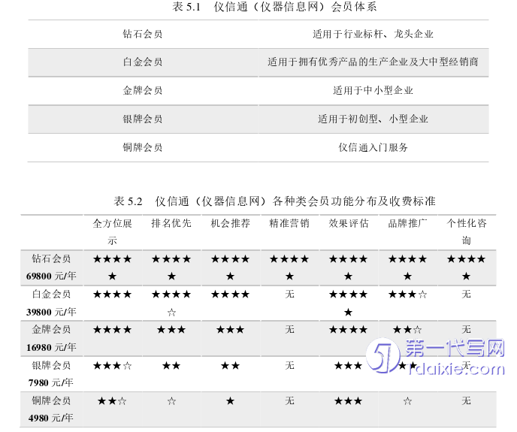This screenshot has height=432, width=517.
Task: Click '无' under 精准营销 in 7980 元/年 row
Action: pos(289,365)
